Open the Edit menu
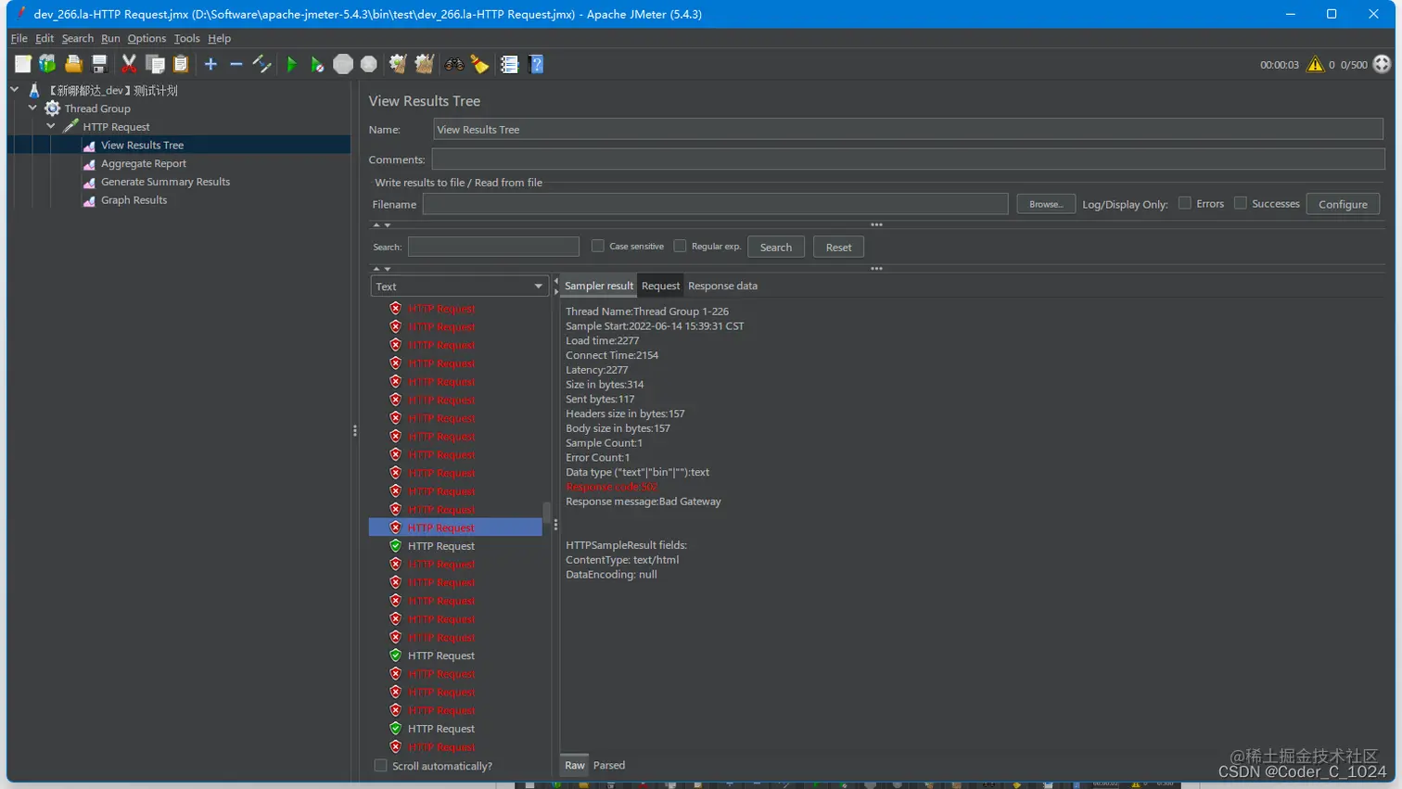The height and width of the screenshot is (789, 1402). point(45,38)
